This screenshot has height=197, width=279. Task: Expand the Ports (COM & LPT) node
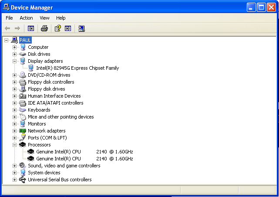point(15,138)
